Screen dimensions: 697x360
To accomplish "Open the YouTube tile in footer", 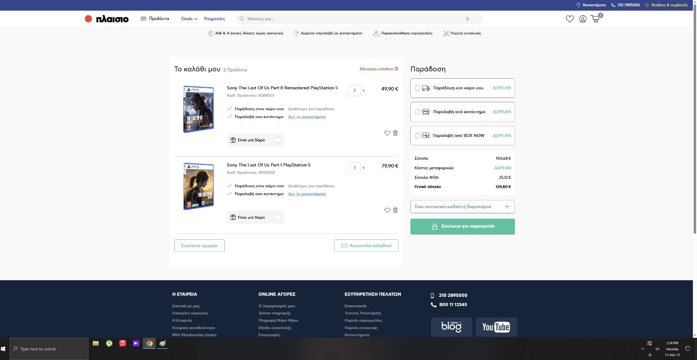I will coord(496,327).
